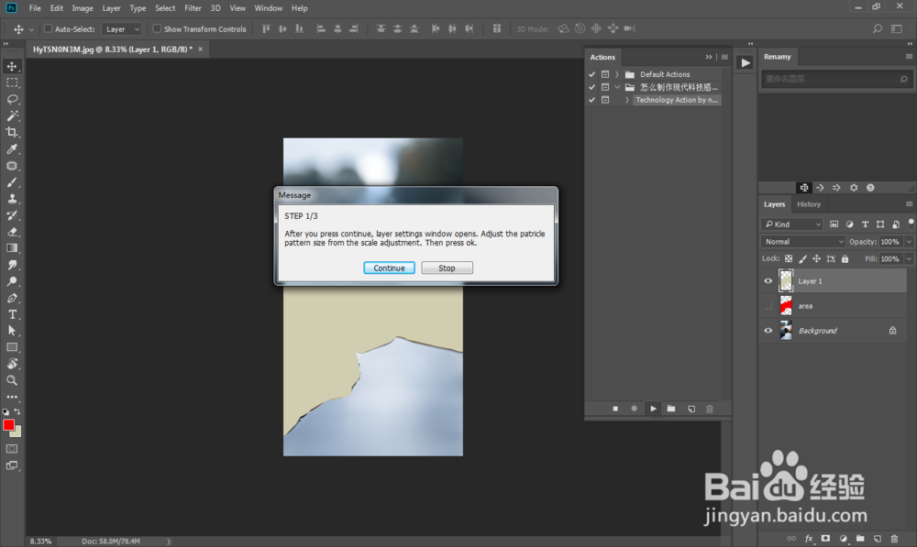The height and width of the screenshot is (547, 917).
Task: Delete layer using Layers panel trash icon
Action: 894,538
